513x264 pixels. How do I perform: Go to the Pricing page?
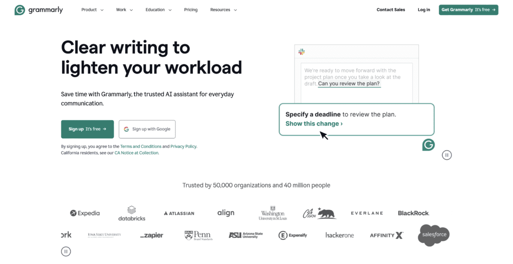190,10
